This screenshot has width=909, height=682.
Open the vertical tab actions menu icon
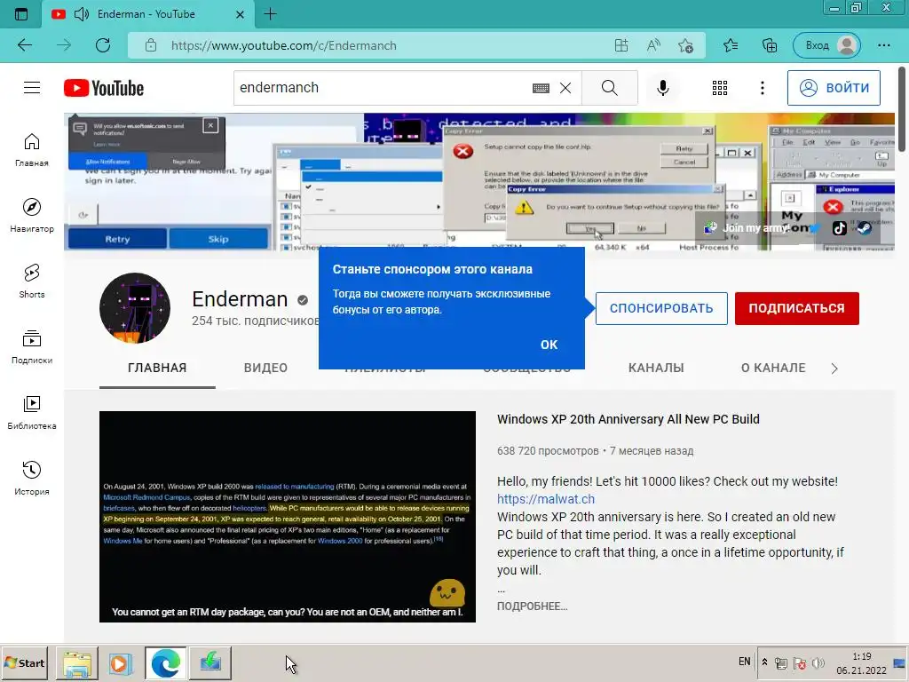pyautogui.click(x=21, y=14)
